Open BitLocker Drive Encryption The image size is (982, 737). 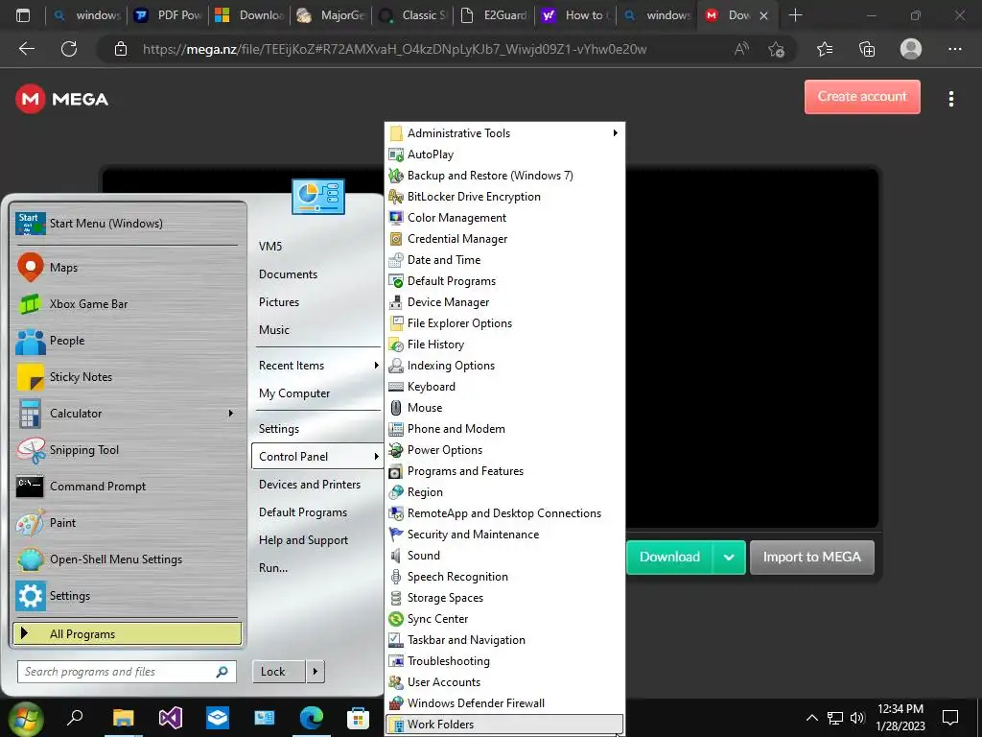[504, 197]
